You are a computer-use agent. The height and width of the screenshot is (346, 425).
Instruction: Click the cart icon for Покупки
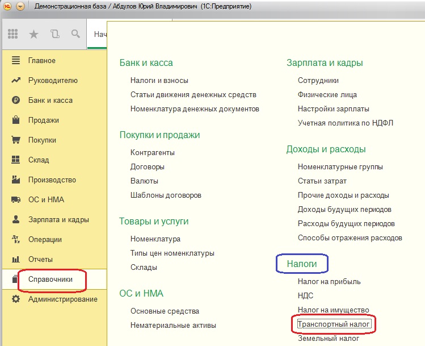point(16,140)
